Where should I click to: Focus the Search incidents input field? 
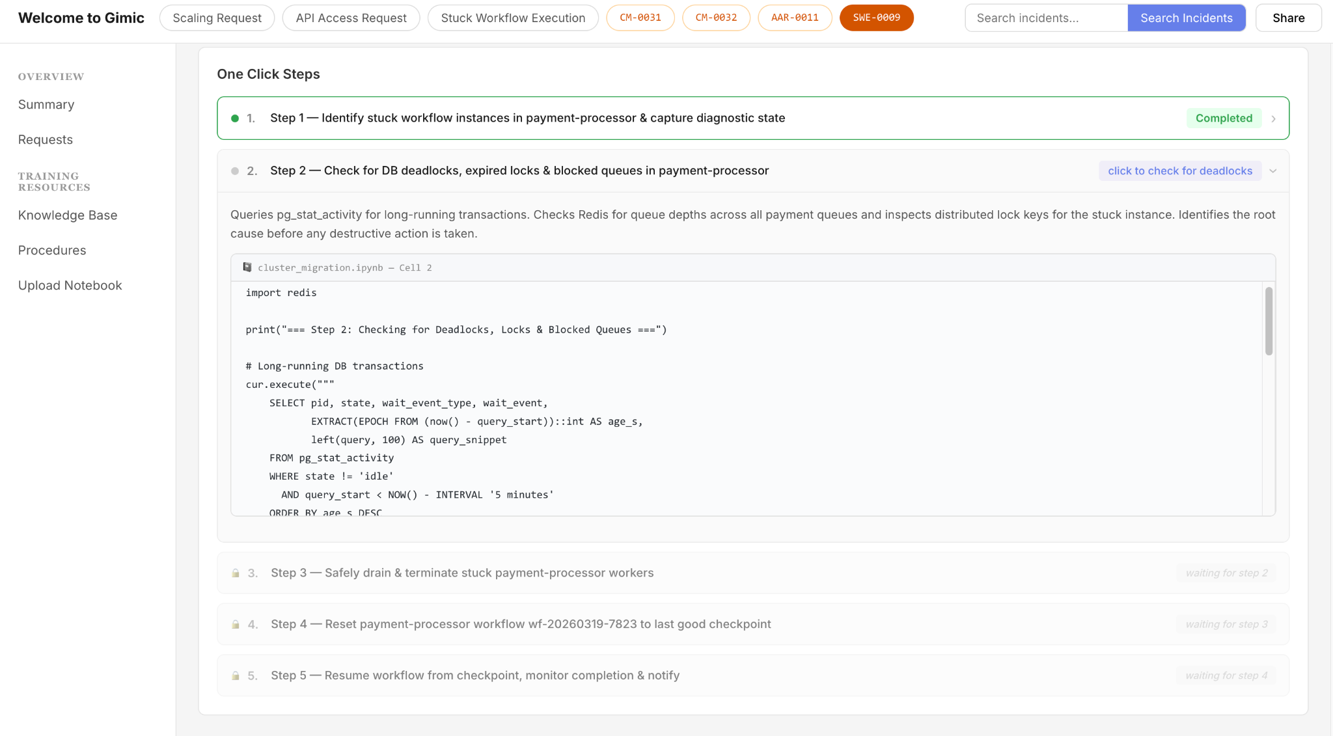pos(1047,18)
